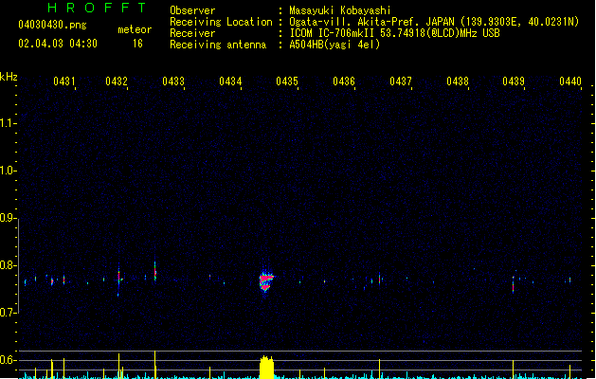Click the 0432 time marker
Screen dimensions: 596x379
117,81
